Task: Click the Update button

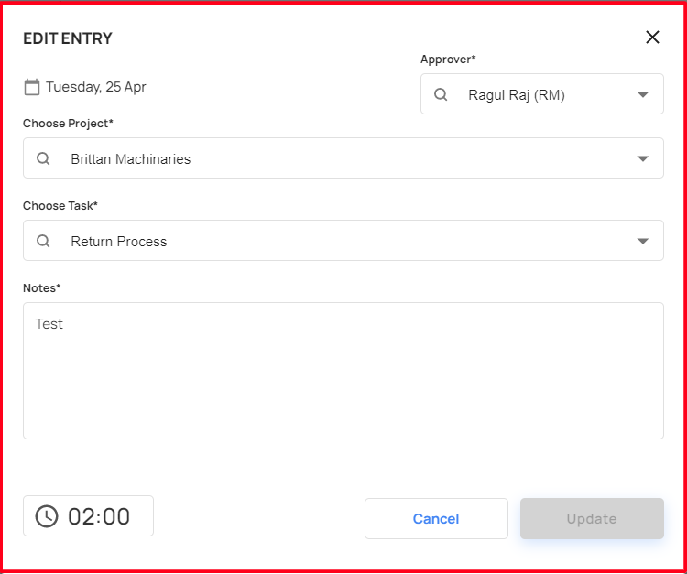Action: coord(592,518)
